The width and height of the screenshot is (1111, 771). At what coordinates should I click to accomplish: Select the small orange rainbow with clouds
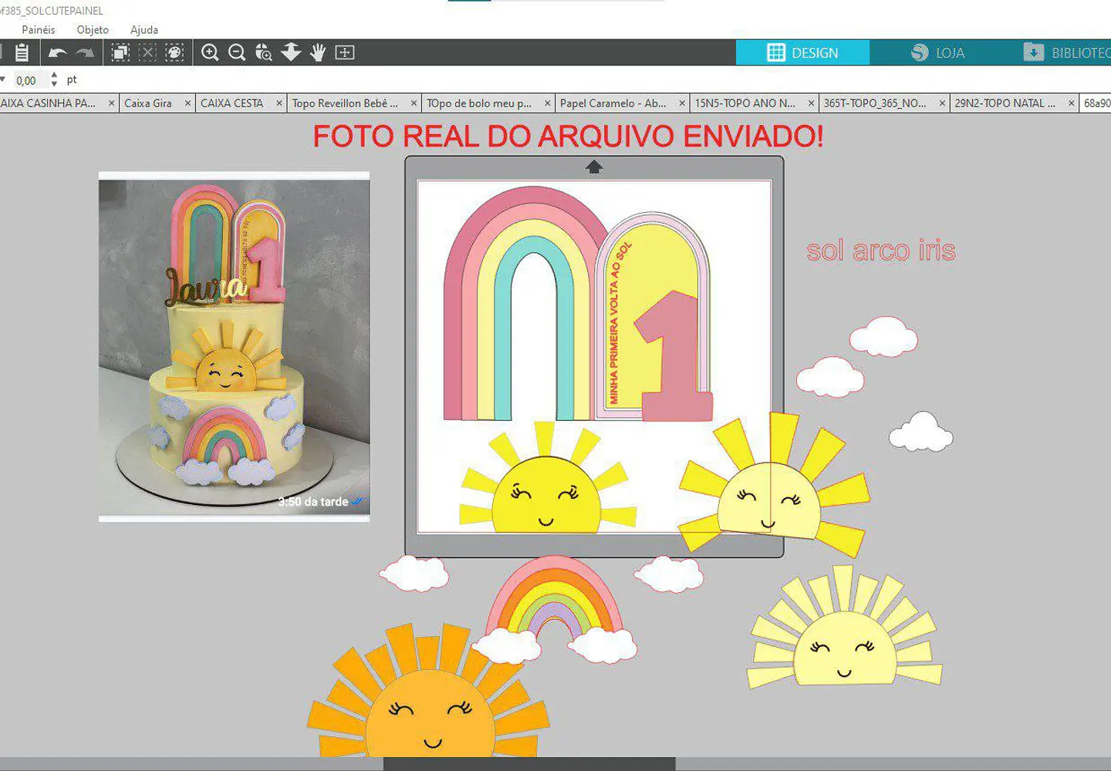[555, 609]
